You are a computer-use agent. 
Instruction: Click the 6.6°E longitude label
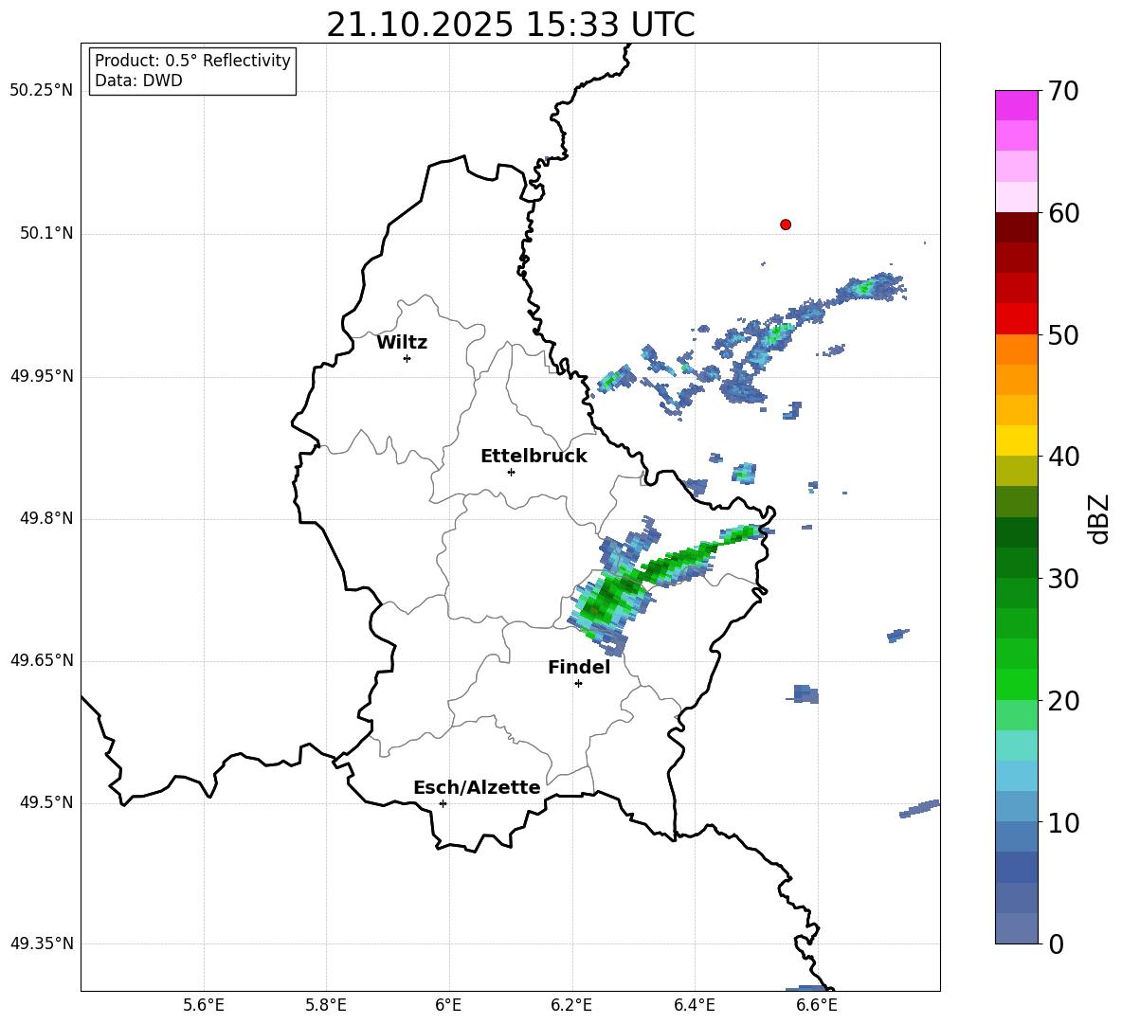(817, 1005)
